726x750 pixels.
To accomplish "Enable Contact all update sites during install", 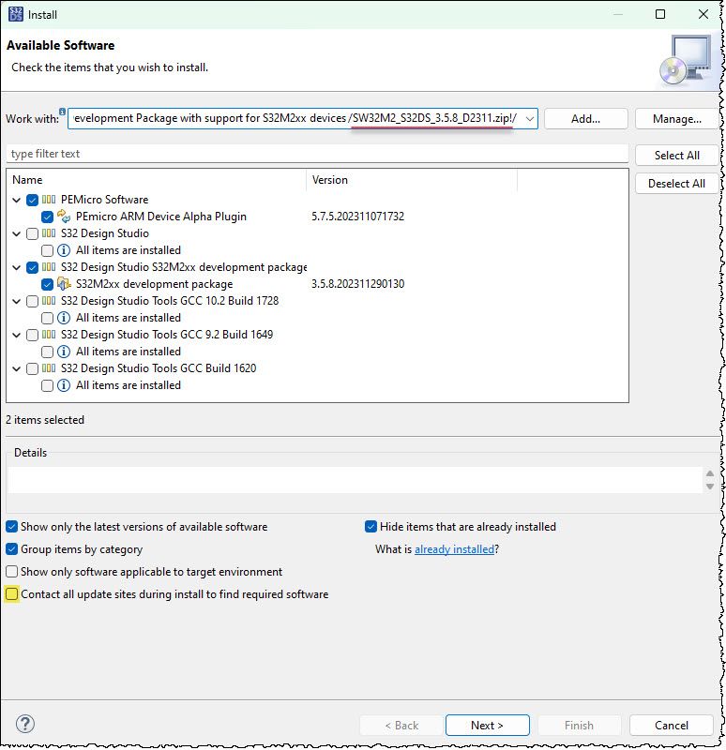I will [x=12, y=594].
